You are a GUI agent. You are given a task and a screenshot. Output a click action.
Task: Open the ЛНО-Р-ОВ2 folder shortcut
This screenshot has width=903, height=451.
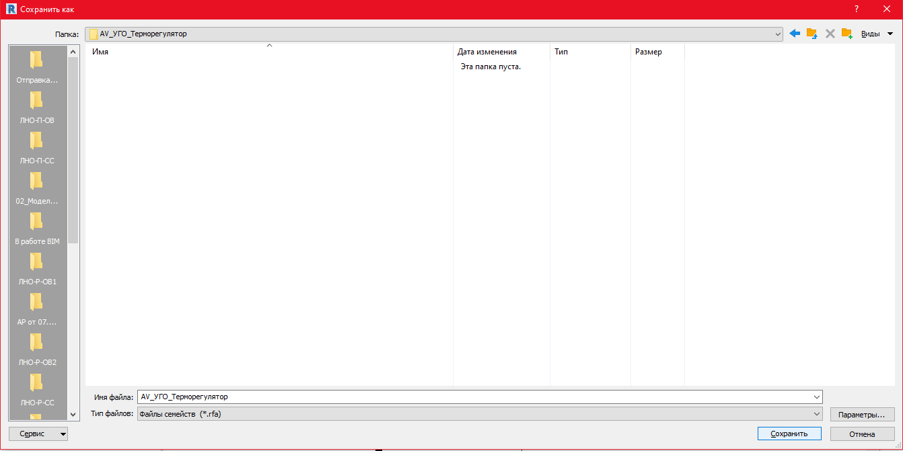tap(37, 350)
